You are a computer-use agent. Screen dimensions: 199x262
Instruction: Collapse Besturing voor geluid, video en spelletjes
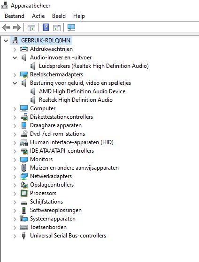tap(15, 83)
